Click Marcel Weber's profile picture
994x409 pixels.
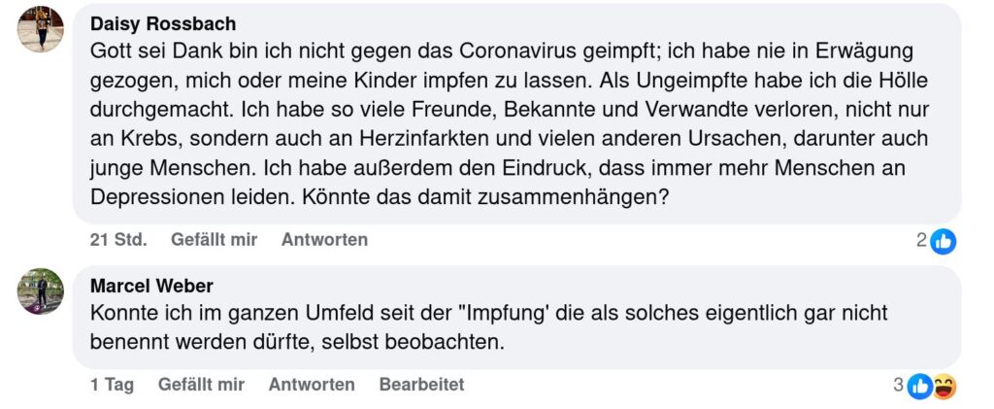41,291
